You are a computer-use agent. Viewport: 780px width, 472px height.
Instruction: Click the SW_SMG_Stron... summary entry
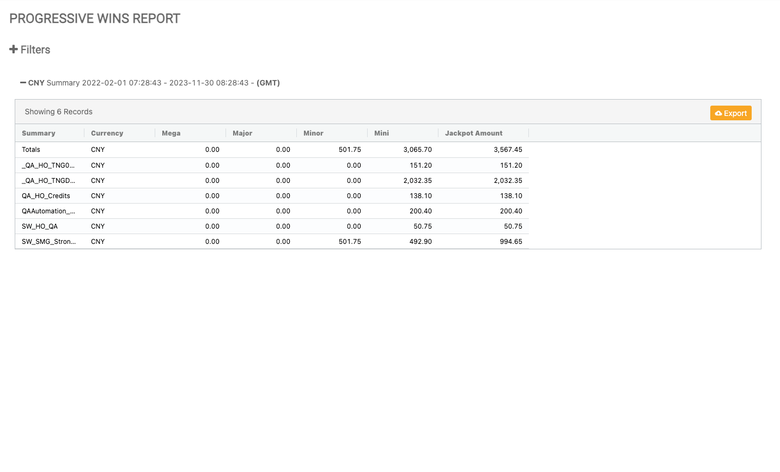tap(48, 242)
